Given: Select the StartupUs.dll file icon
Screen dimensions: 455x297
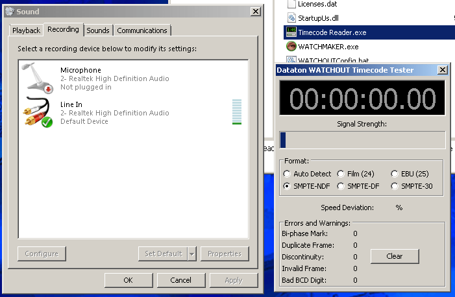Looking at the screenshot, I should tap(291, 18).
